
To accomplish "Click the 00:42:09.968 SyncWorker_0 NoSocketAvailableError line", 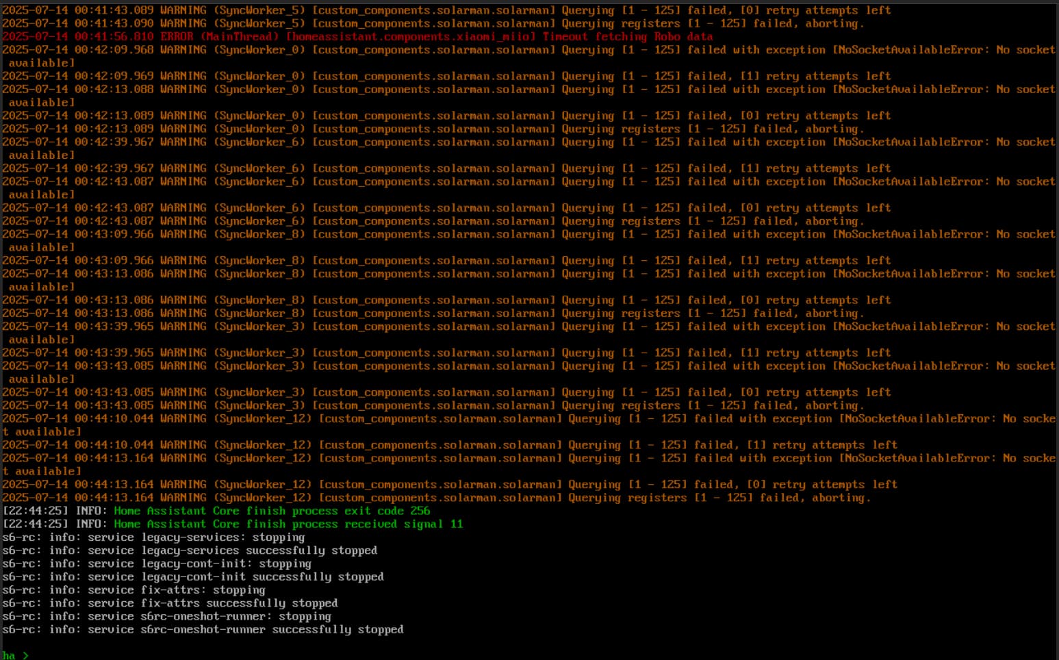I will 529,56.
